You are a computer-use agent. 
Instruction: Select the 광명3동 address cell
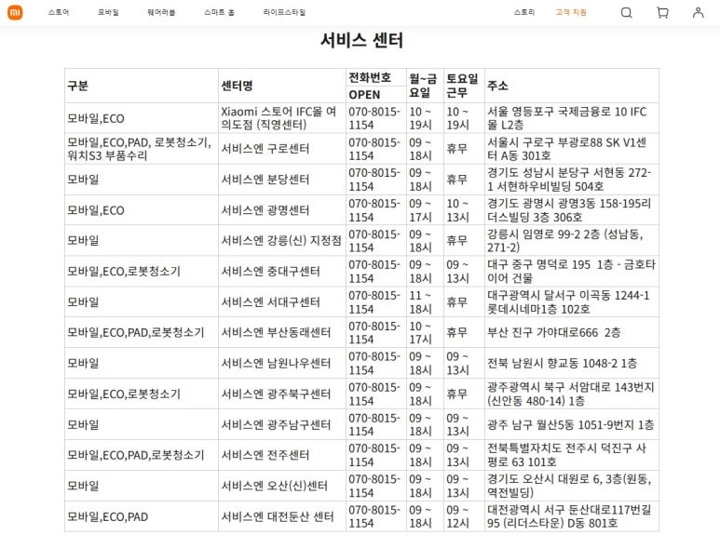click(x=572, y=210)
